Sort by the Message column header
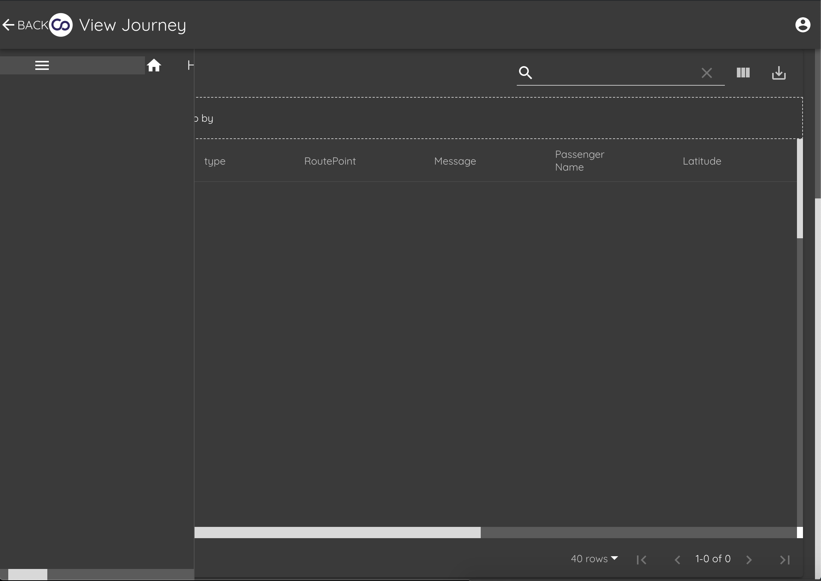The image size is (821, 581). coord(454,161)
